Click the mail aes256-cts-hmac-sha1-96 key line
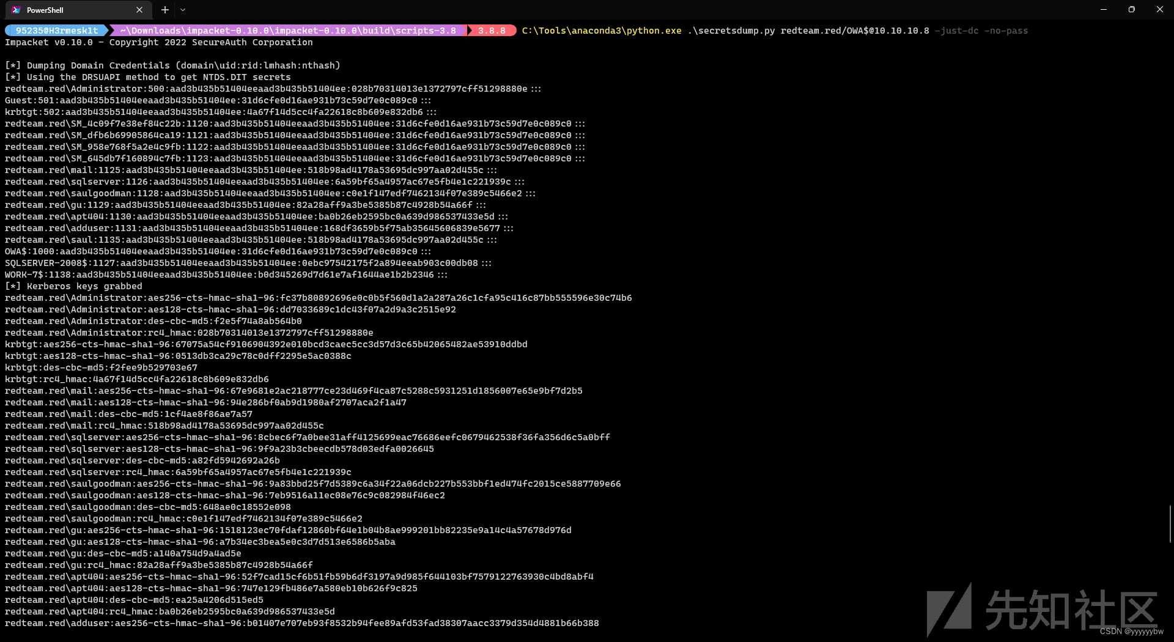The image size is (1174, 642). (293, 391)
